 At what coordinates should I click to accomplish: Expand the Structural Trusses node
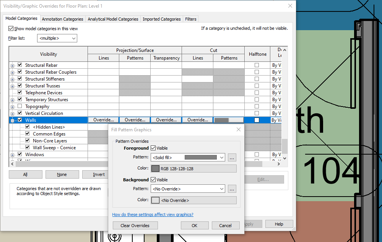click(x=12, y=86)
